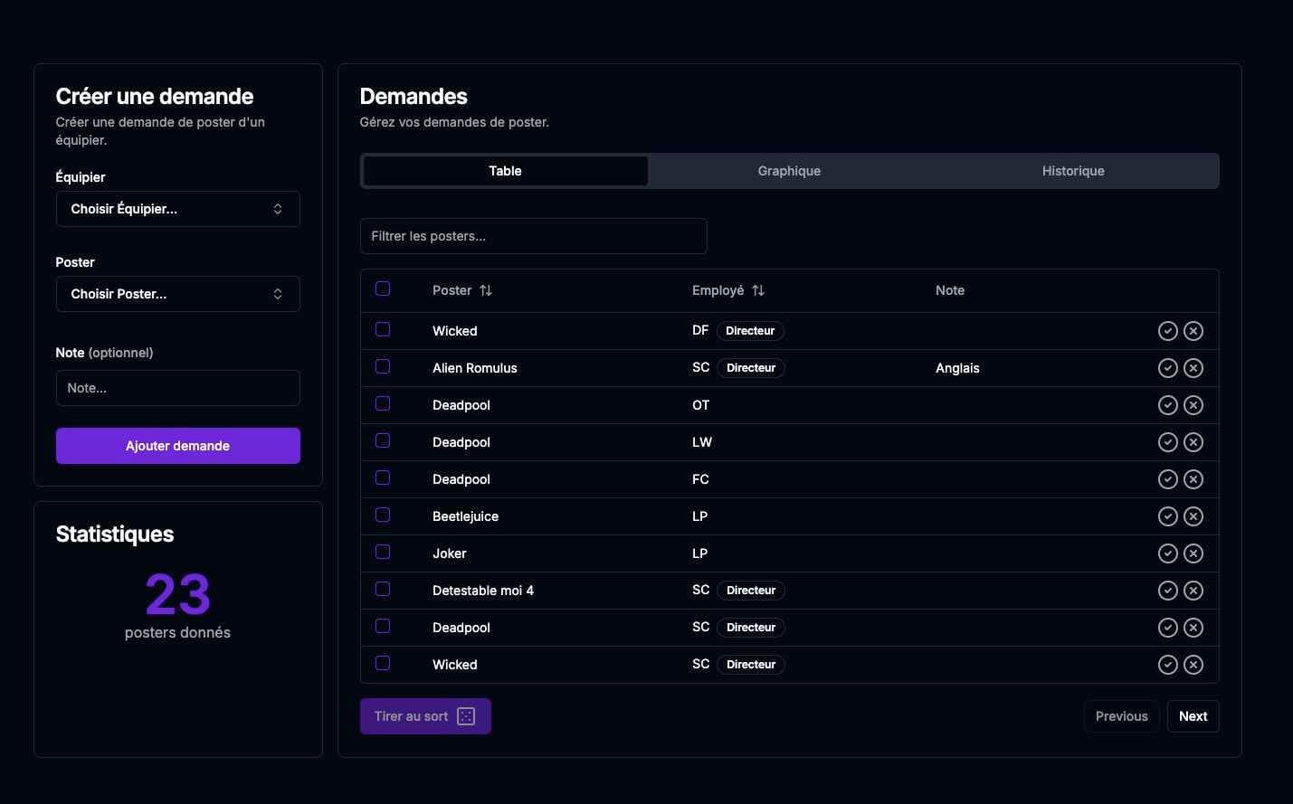Approve the Alien Romulus request

click(1168, 368)
